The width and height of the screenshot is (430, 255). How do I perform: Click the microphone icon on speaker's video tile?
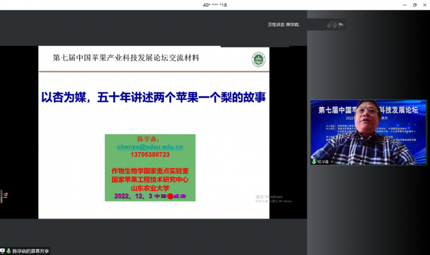pos(314,161)
